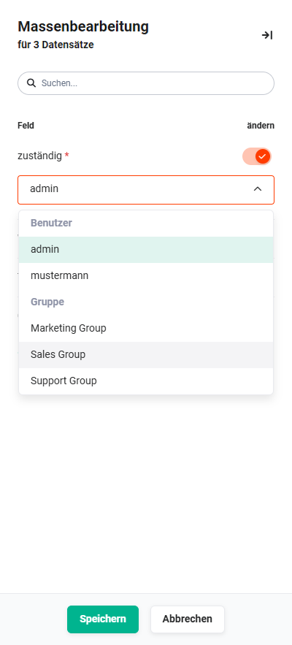Screen dimensions: 292x645
Task: Click the zuständig field label
Action: [40, 156]
